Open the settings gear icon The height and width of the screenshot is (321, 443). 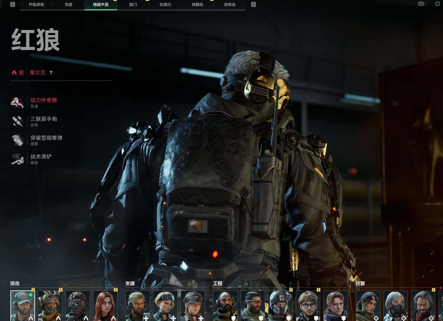(x=438, y=4)
